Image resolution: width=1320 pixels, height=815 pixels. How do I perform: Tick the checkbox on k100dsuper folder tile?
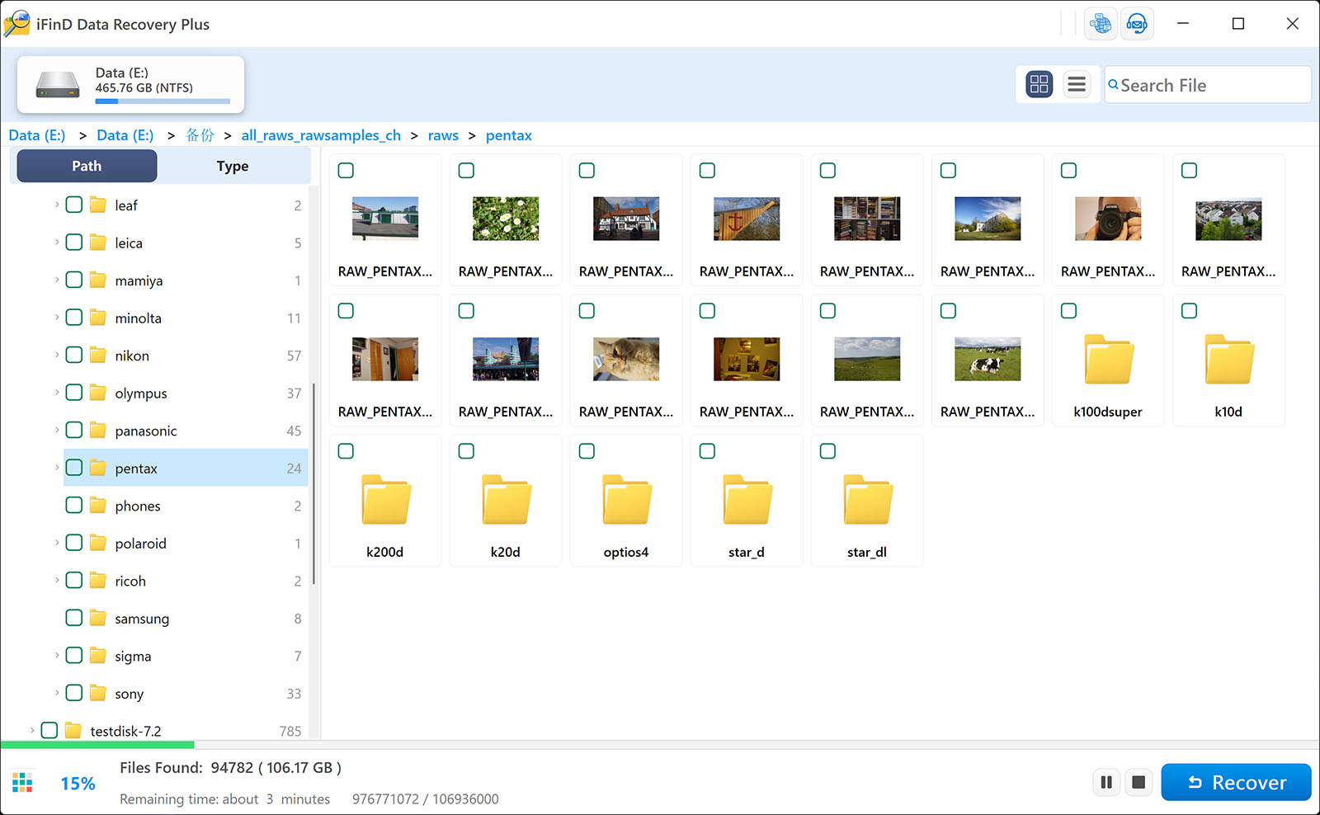pos(1069,311)
